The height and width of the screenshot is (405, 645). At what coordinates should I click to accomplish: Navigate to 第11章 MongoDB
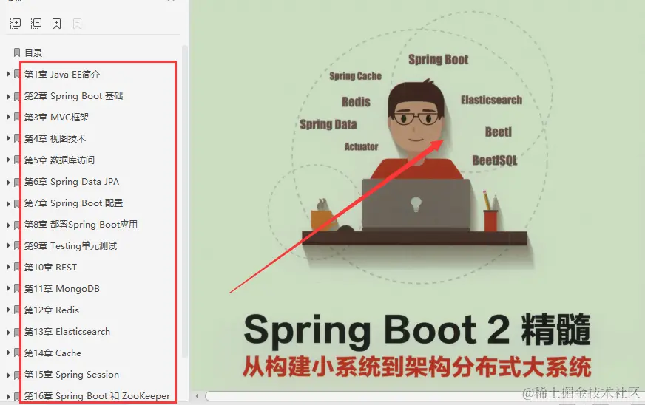click(x=61, y=289)
